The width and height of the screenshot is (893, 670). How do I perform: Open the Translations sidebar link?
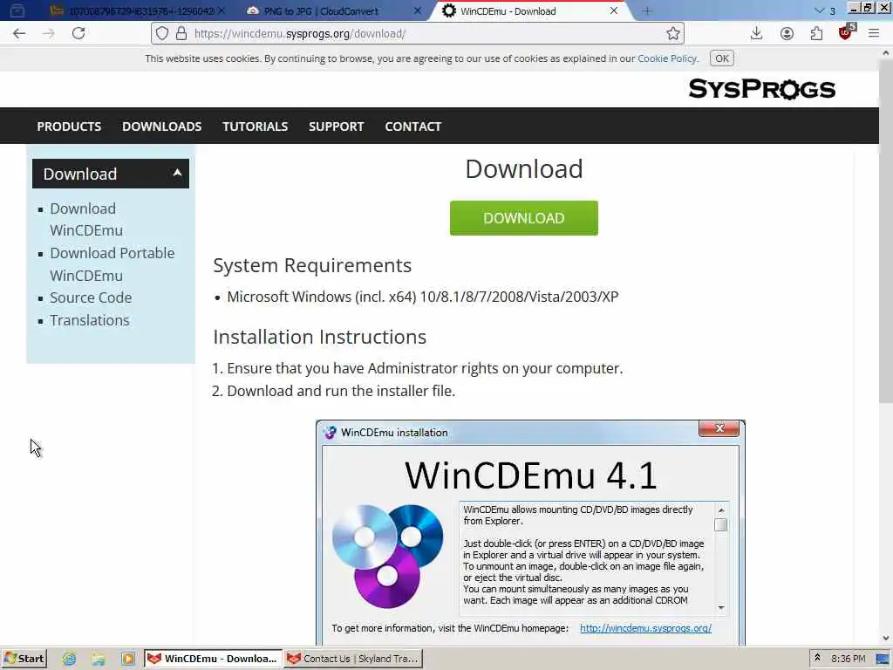click(90, 320)
